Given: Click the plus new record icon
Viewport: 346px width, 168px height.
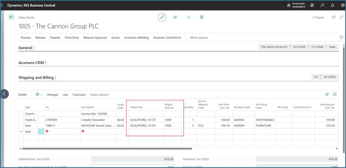Looking at the screenshot, I should click(x=188, y=17).
